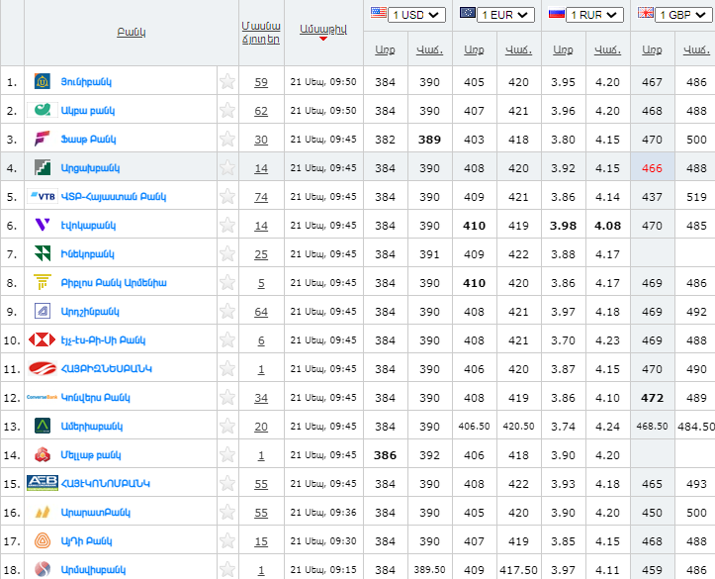Click the AEB Armeconombank logo
Screen dimensions: 715x579
pyautogui.click(x=43, y=483)
